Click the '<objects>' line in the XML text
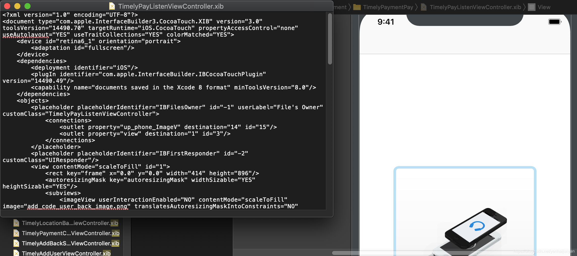 33,101
